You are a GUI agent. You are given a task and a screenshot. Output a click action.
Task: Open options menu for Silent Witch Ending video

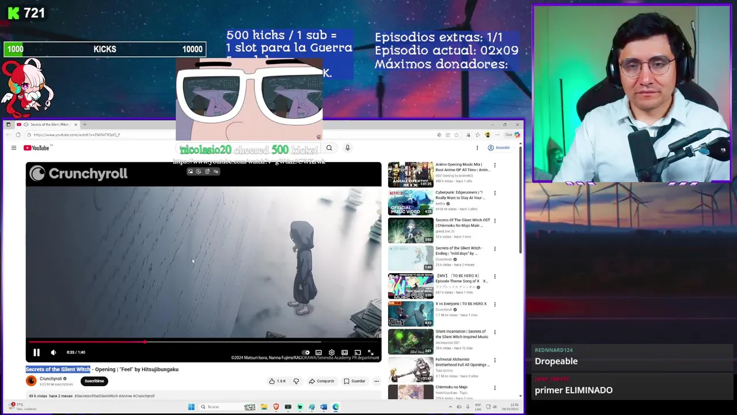point(495,249)
